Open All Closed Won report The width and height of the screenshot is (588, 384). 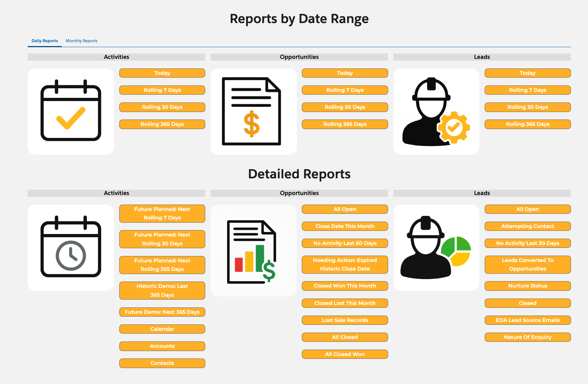pyautogui.click(x=345, y=354)
